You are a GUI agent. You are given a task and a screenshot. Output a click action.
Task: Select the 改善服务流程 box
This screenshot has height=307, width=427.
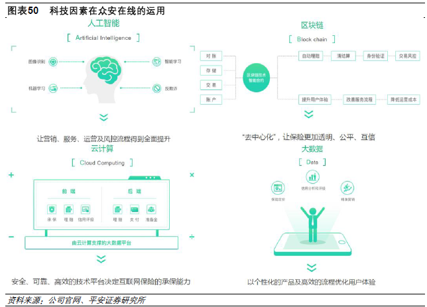(359, 99)
